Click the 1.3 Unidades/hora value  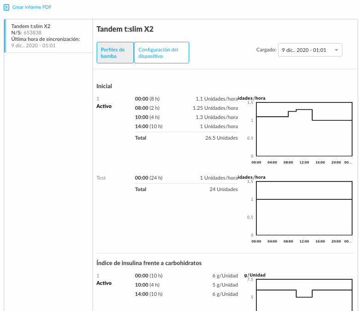217,117
